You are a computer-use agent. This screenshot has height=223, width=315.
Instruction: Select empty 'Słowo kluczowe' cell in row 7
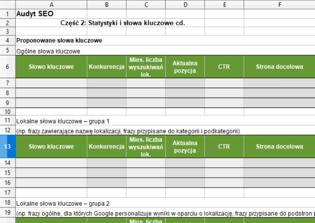51,83
